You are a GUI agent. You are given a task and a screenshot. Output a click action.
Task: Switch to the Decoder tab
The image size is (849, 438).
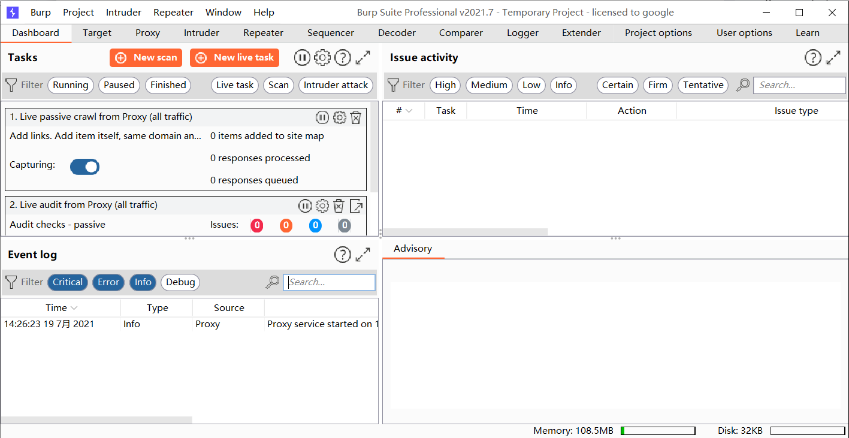[397, 33]
